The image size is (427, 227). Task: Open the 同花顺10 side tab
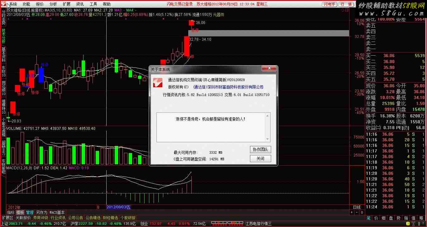3,88
